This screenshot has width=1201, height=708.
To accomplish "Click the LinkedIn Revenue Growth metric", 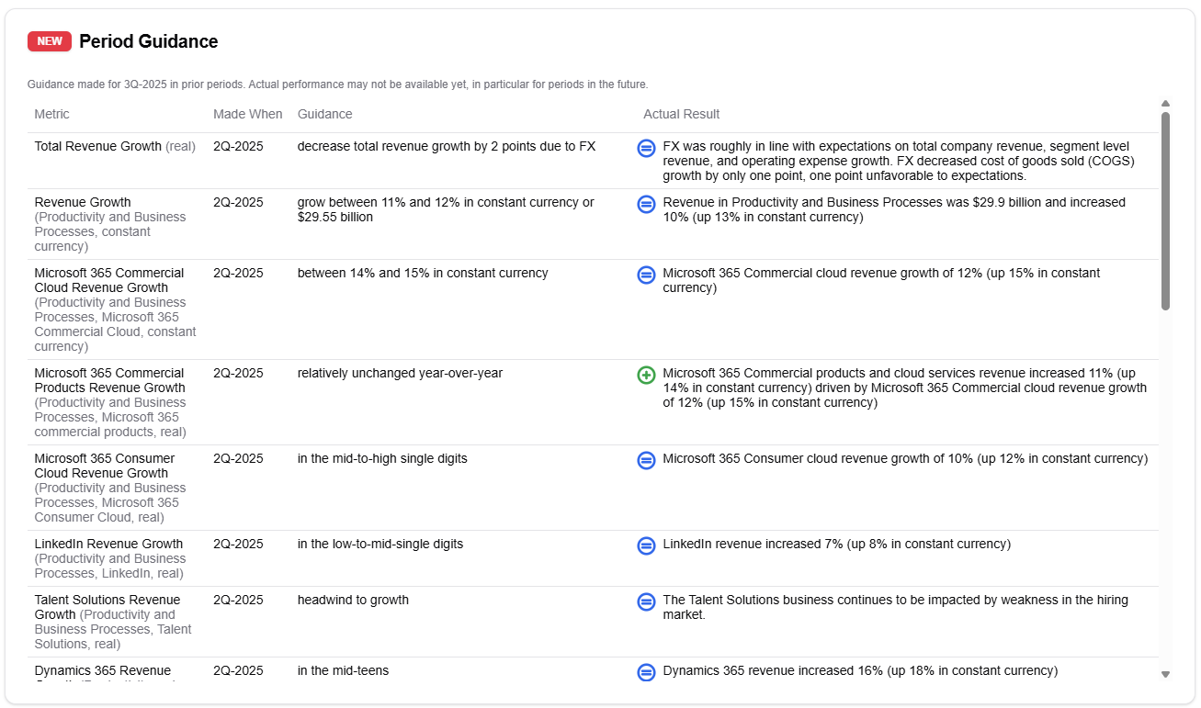I will pos(108,544).
